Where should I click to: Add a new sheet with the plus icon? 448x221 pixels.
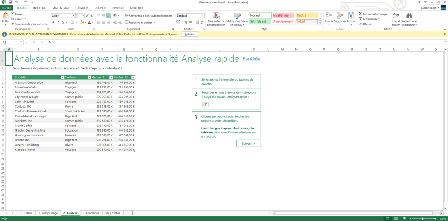click(132, 213)
